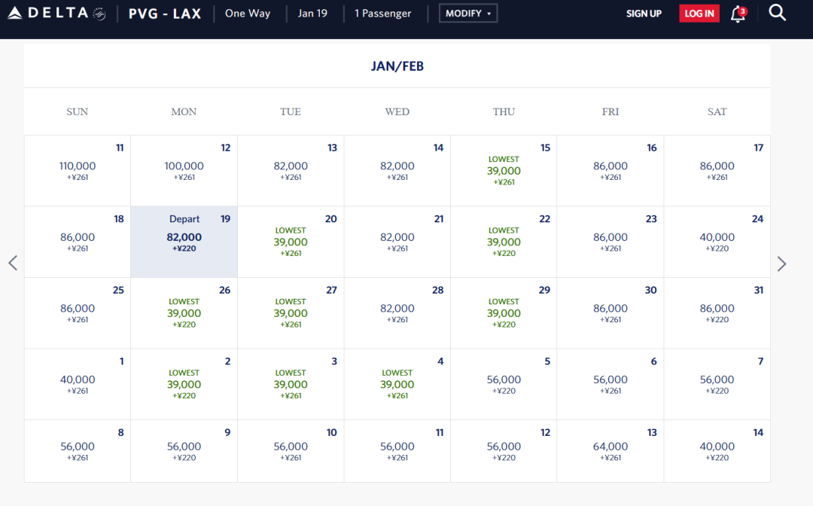This screenshot has width=813, height=506.
Task: Click the Jan 19 date in header
Action: point(312,14)
